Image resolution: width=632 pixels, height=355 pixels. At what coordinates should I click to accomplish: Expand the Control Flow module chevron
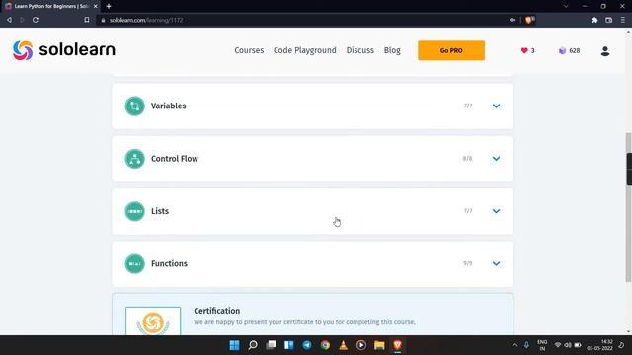pyautogui.click(x=496, y=159)
